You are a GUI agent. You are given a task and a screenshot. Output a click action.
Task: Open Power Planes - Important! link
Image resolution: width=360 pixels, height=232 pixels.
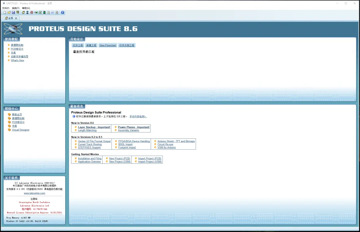tap(134, 127)
